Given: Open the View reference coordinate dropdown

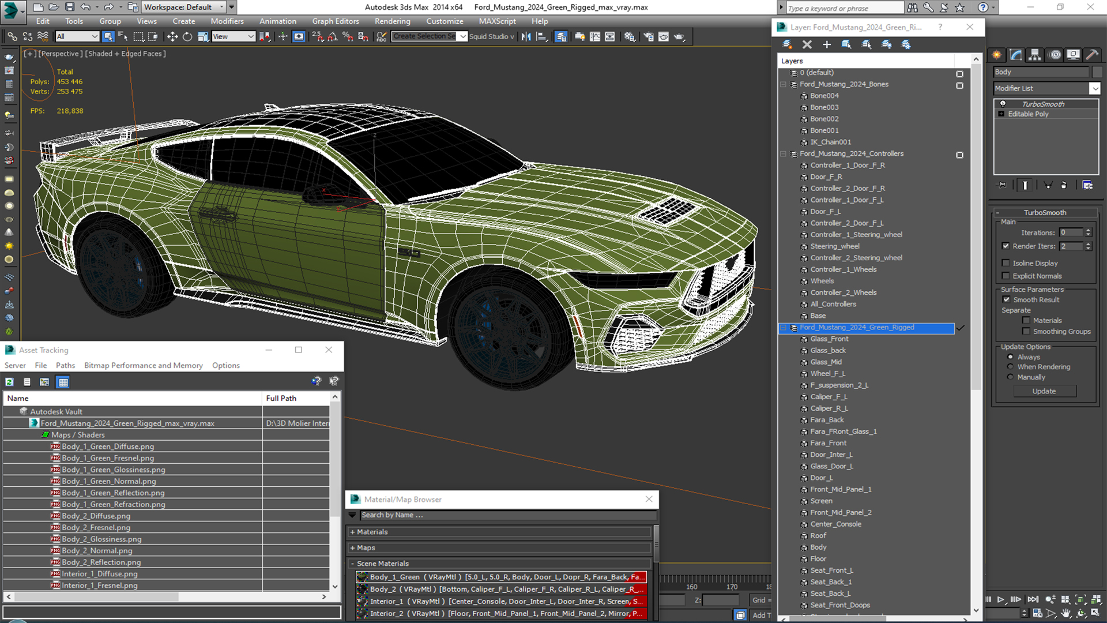Looking at the screenshot, I should [233, 36].
